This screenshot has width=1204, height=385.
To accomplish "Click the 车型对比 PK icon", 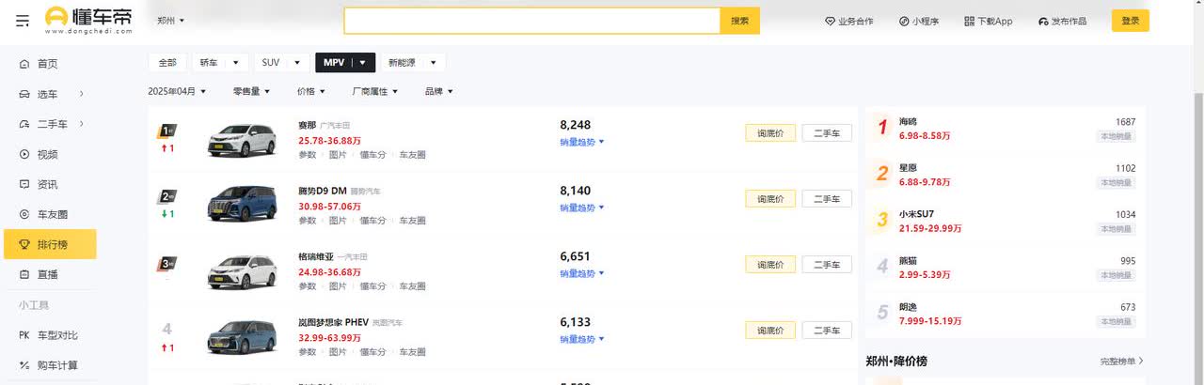I will point(24,335).
